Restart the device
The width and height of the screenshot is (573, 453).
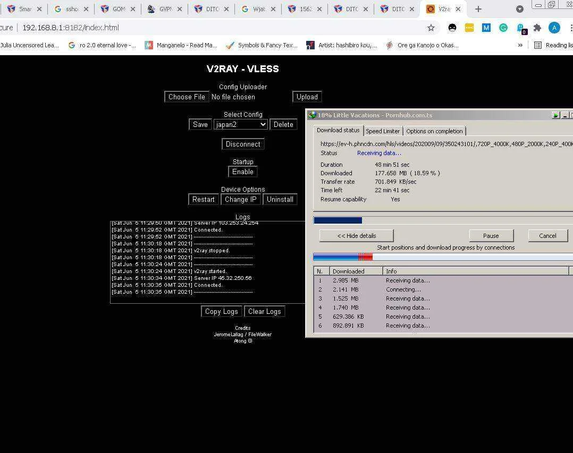(x=203, y=199)
